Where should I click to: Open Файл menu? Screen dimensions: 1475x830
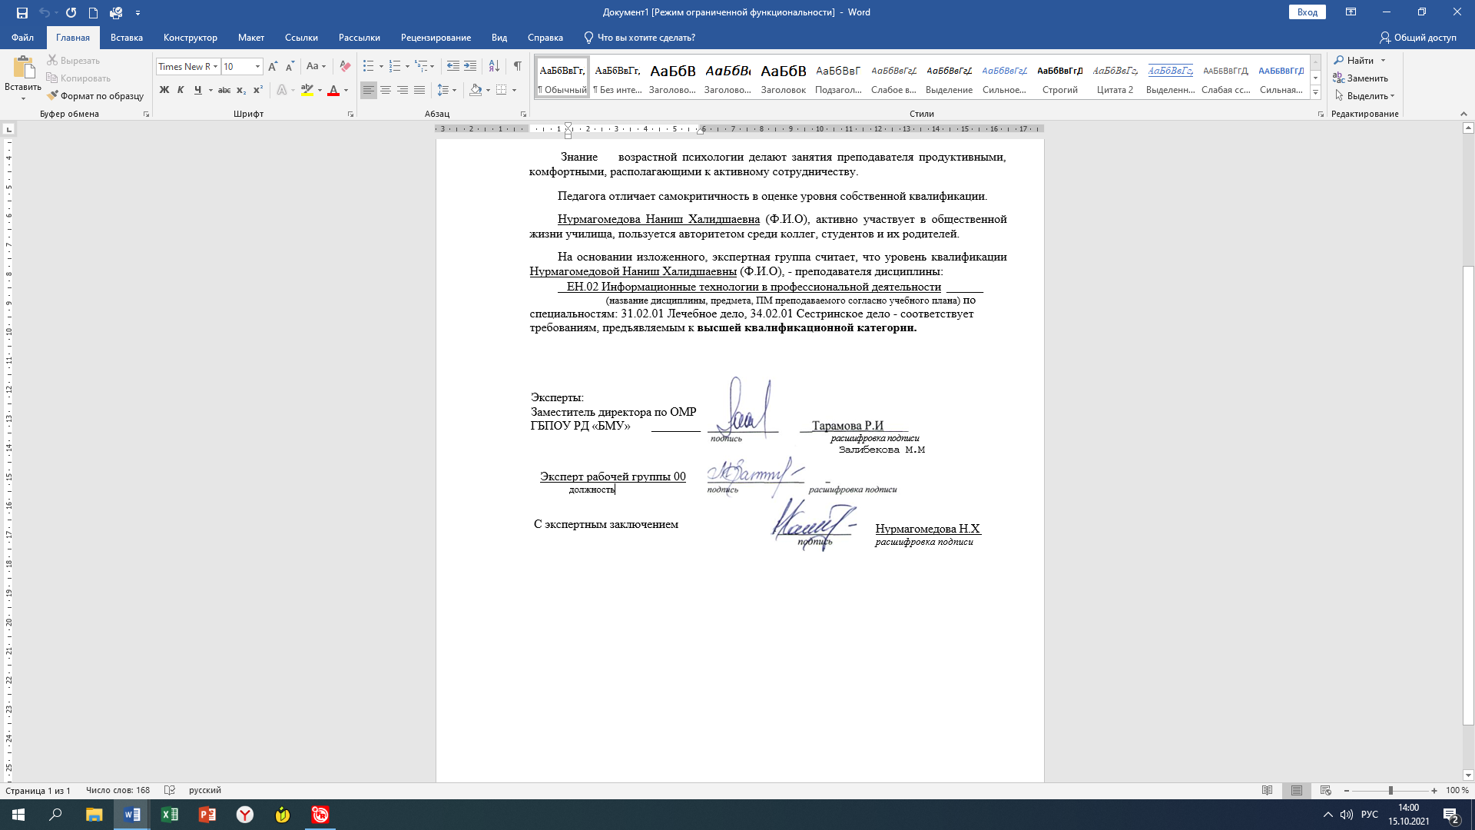(23, 38)
